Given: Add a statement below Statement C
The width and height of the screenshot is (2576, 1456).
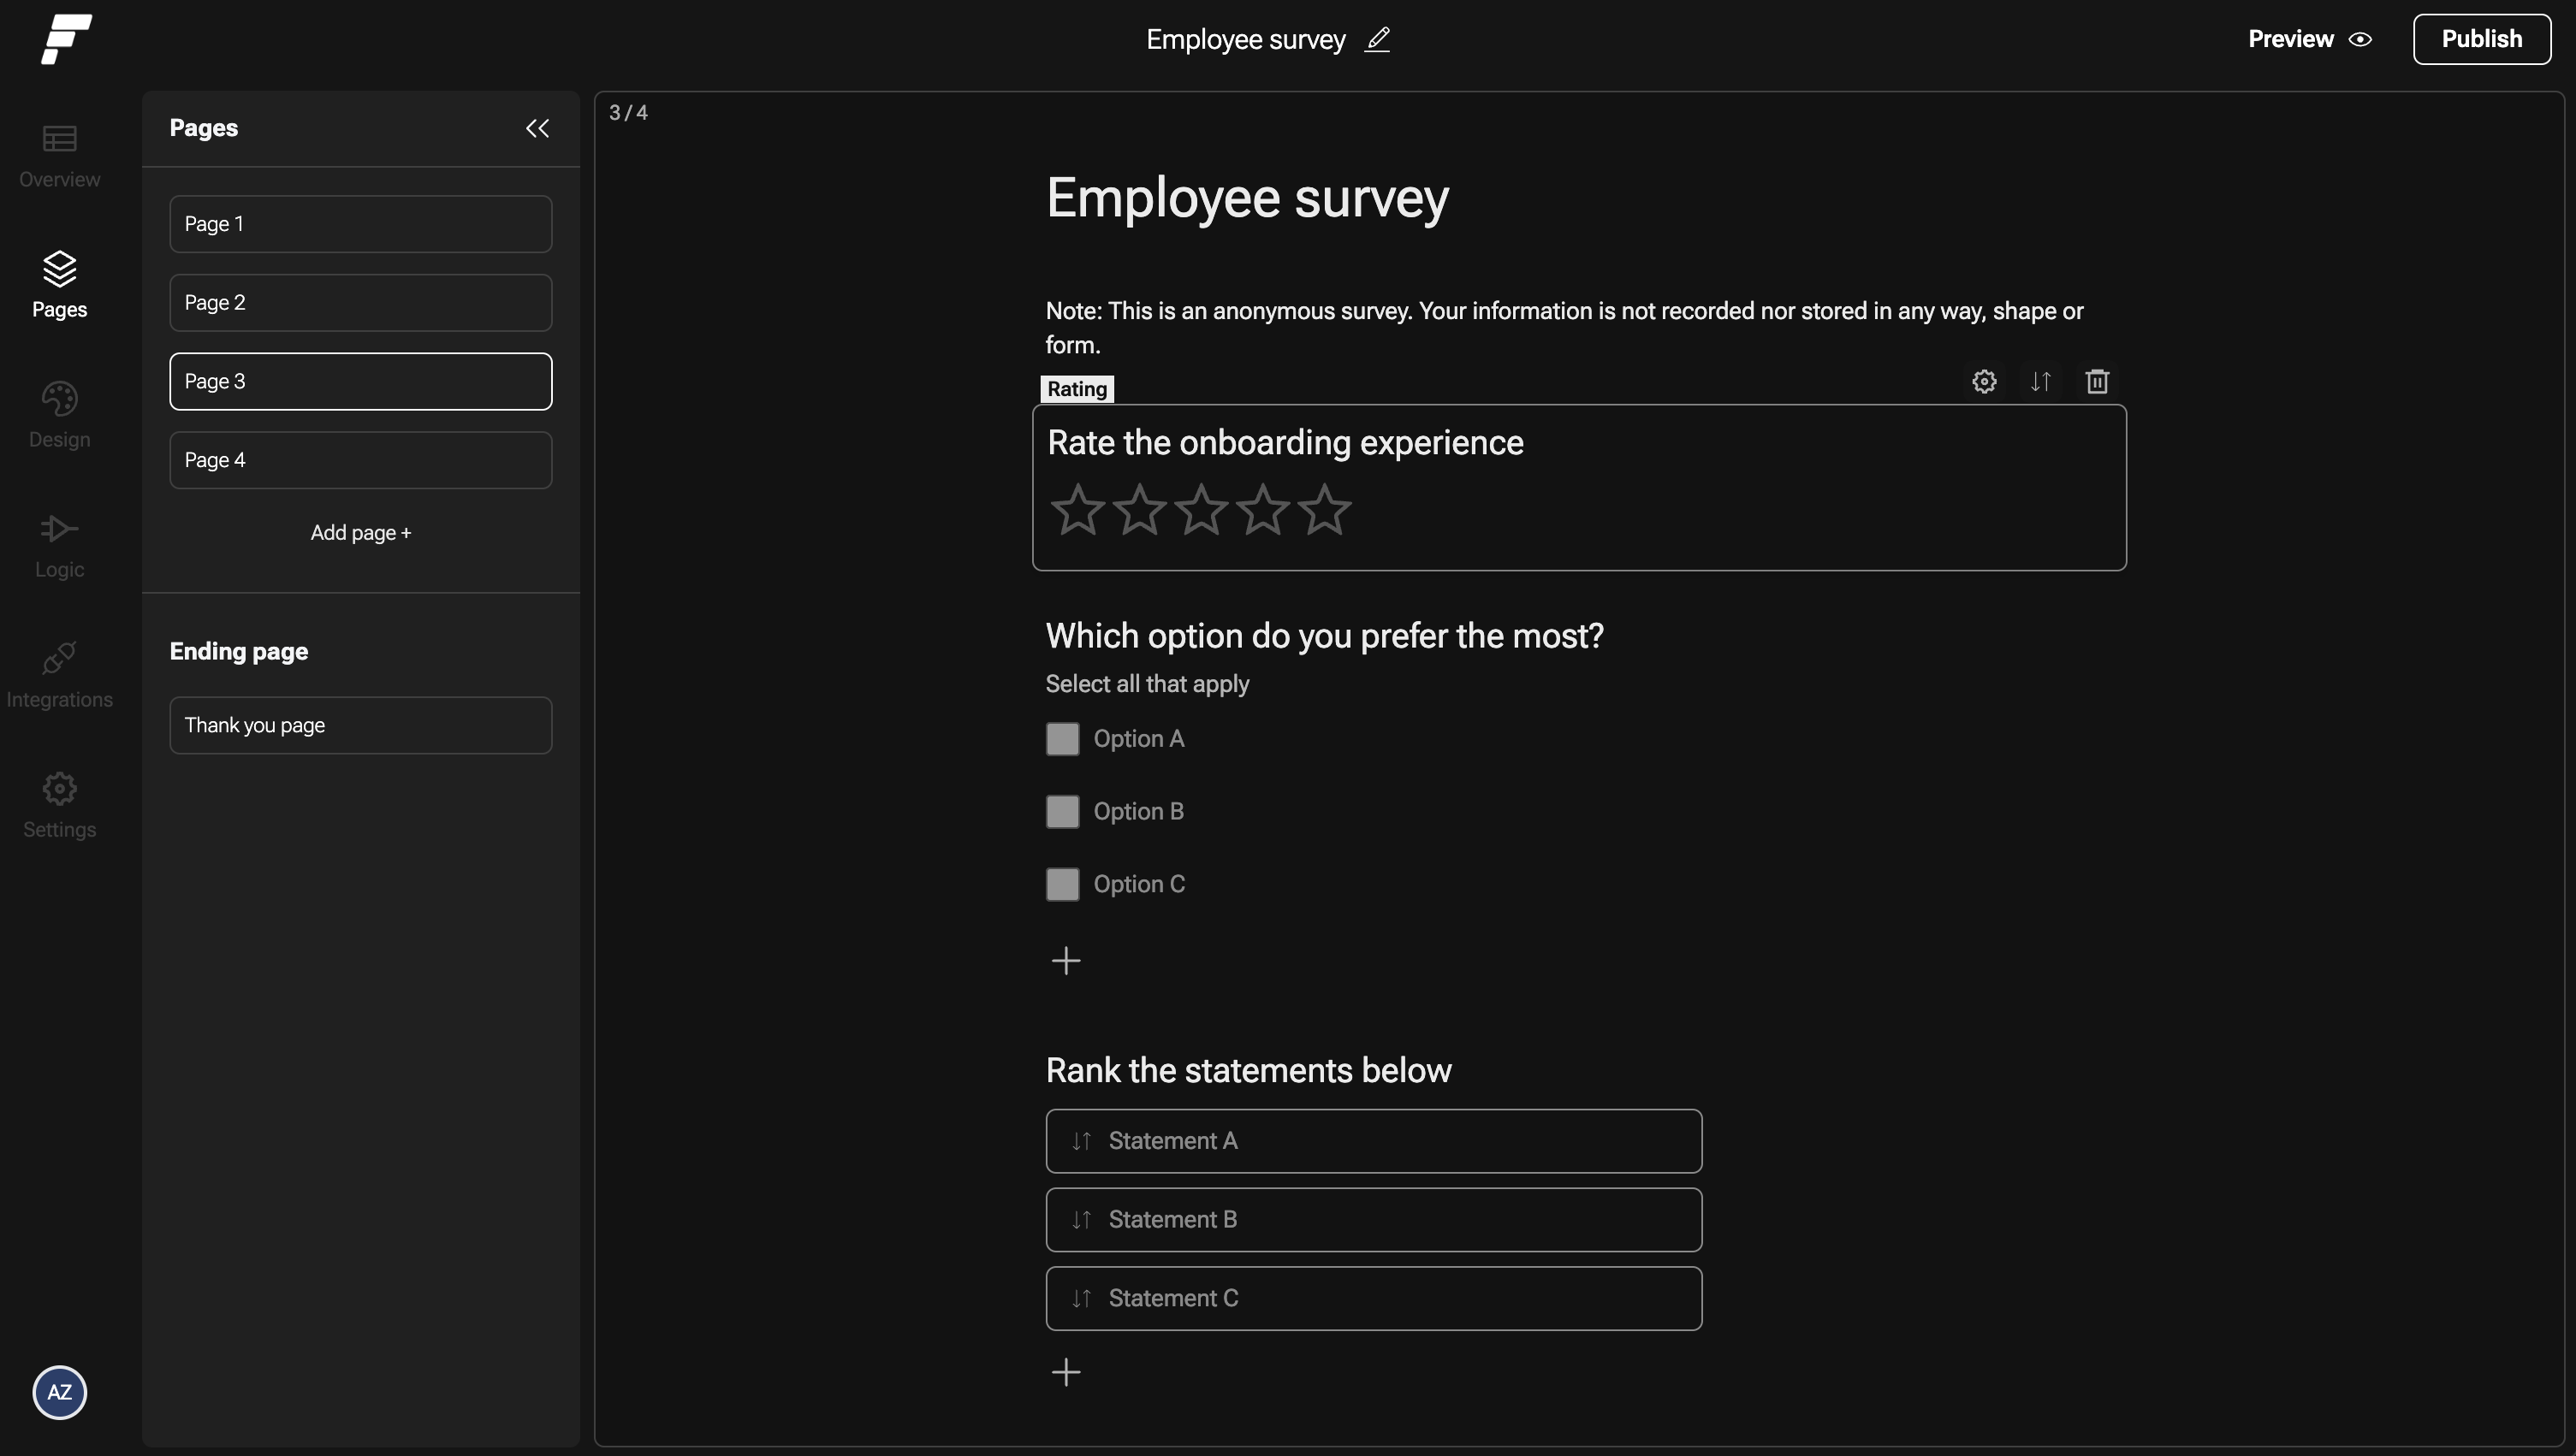Looking at the screenshot, I should pos(1065,1372).
